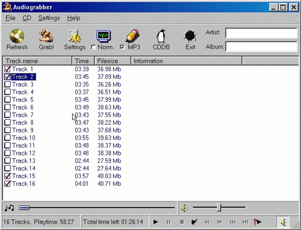Sort by Filesize column header
The height and width of the screenshot is (230, 301).
[113, 61]
